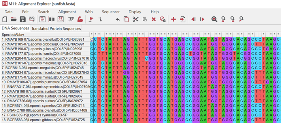
Task: Run ClustalW alignment with the W icon
Action: point(71,19)
